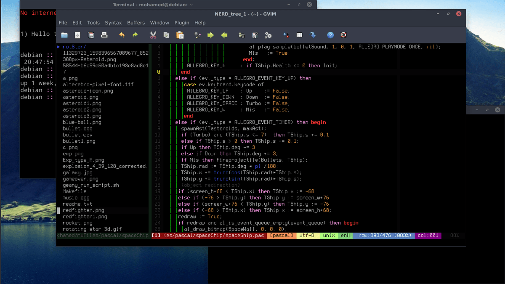This screenshot has width=505, height=284.
Task: Open the Buffers menu
Action: [x=136, y=23]
